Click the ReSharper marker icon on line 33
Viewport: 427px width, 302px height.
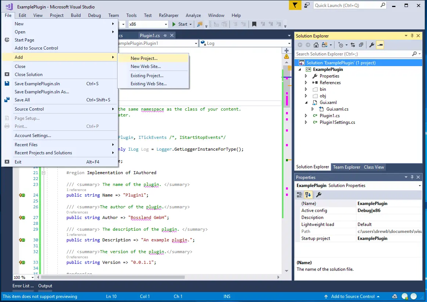22,262
